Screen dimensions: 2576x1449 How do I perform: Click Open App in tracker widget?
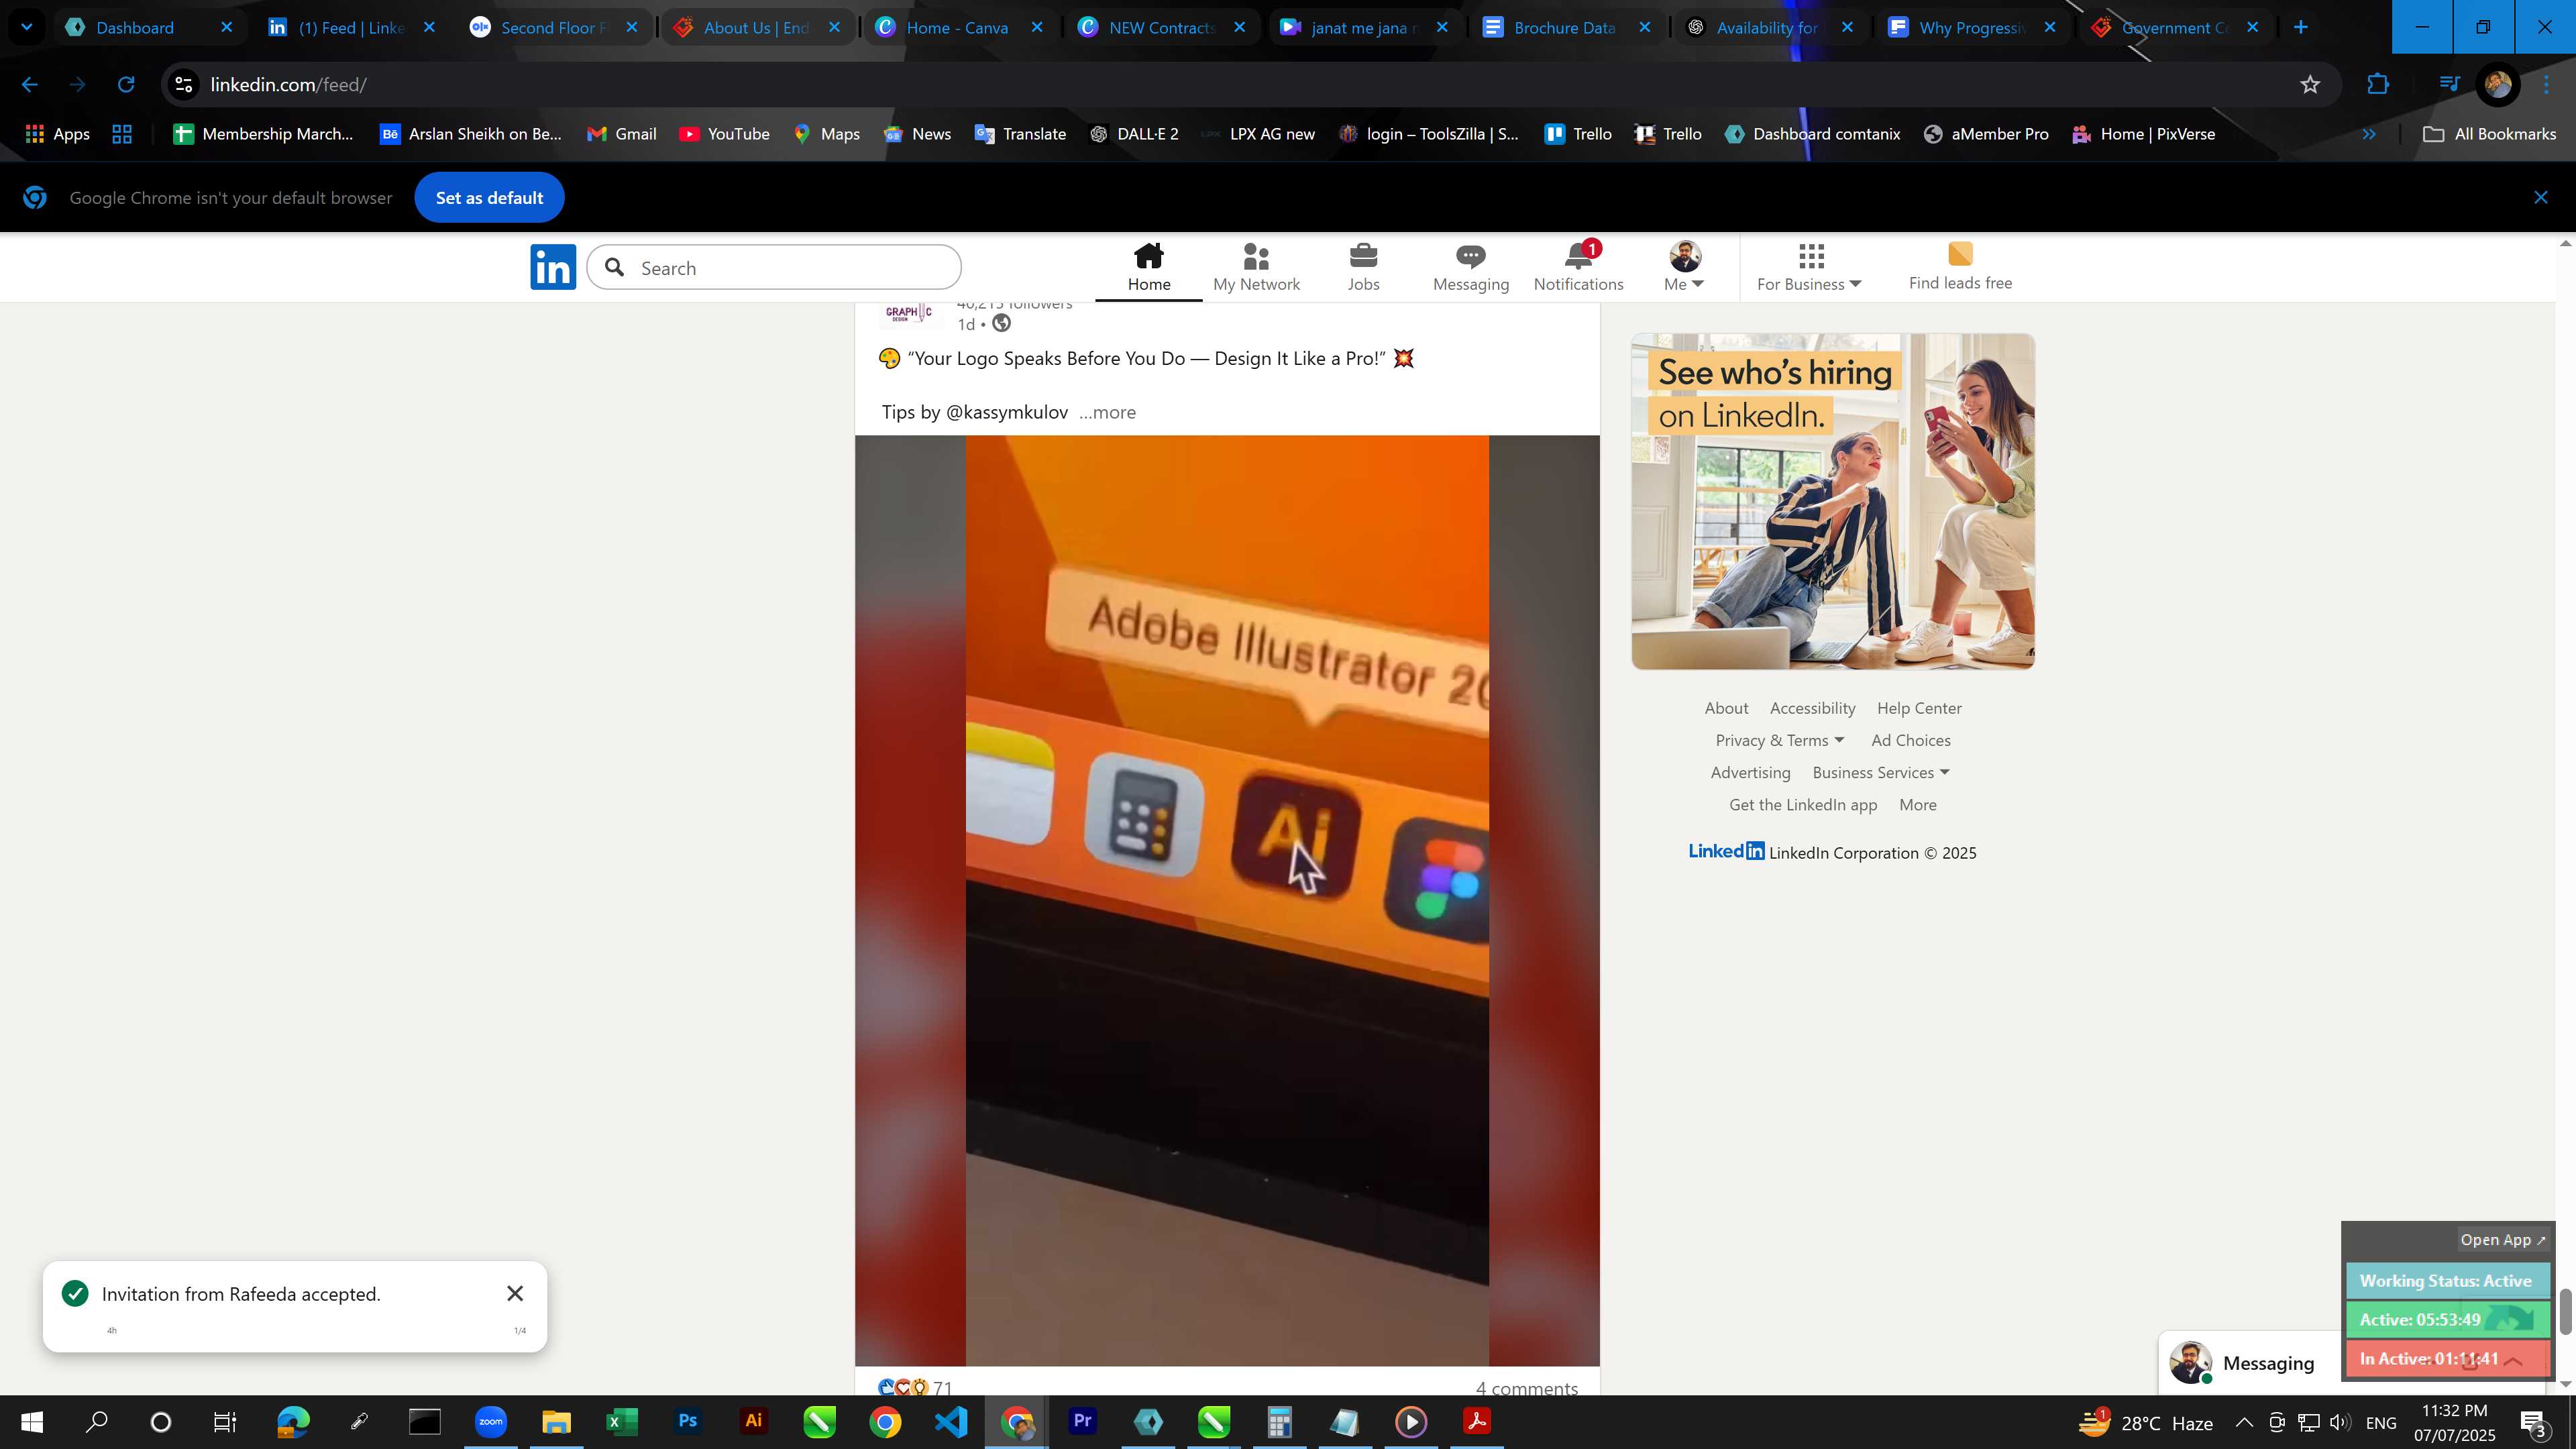[x=2502, y=1239]
